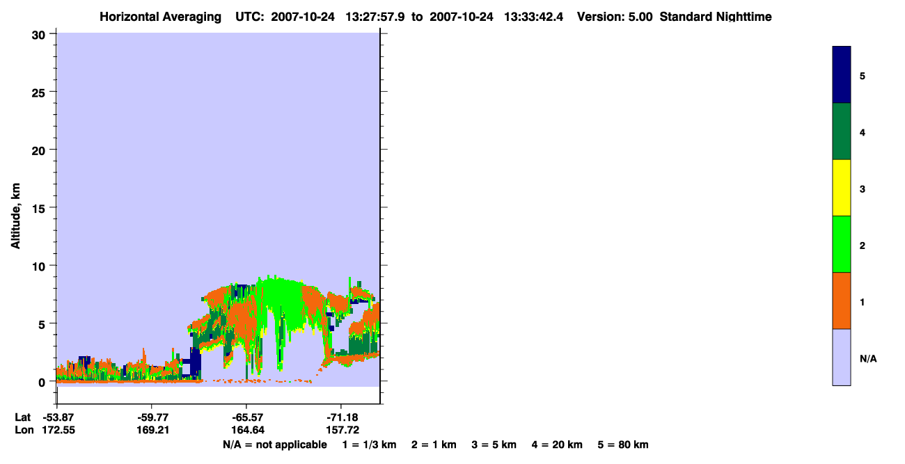Click the lavender N/A colorbar segment
Screen dimensions: 905x464
[x=842, y=357]
